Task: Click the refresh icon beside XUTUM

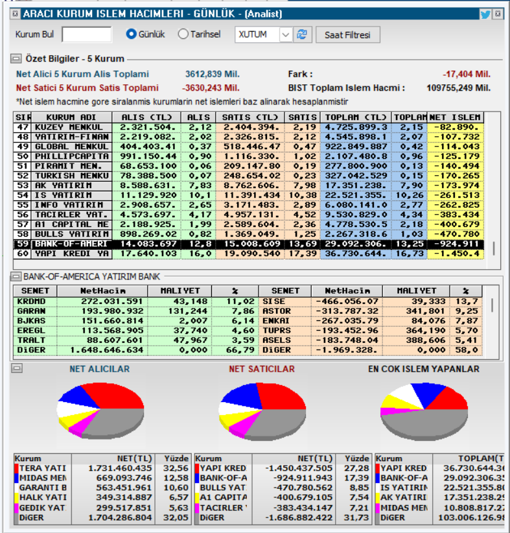Action: tap(302, 34)
